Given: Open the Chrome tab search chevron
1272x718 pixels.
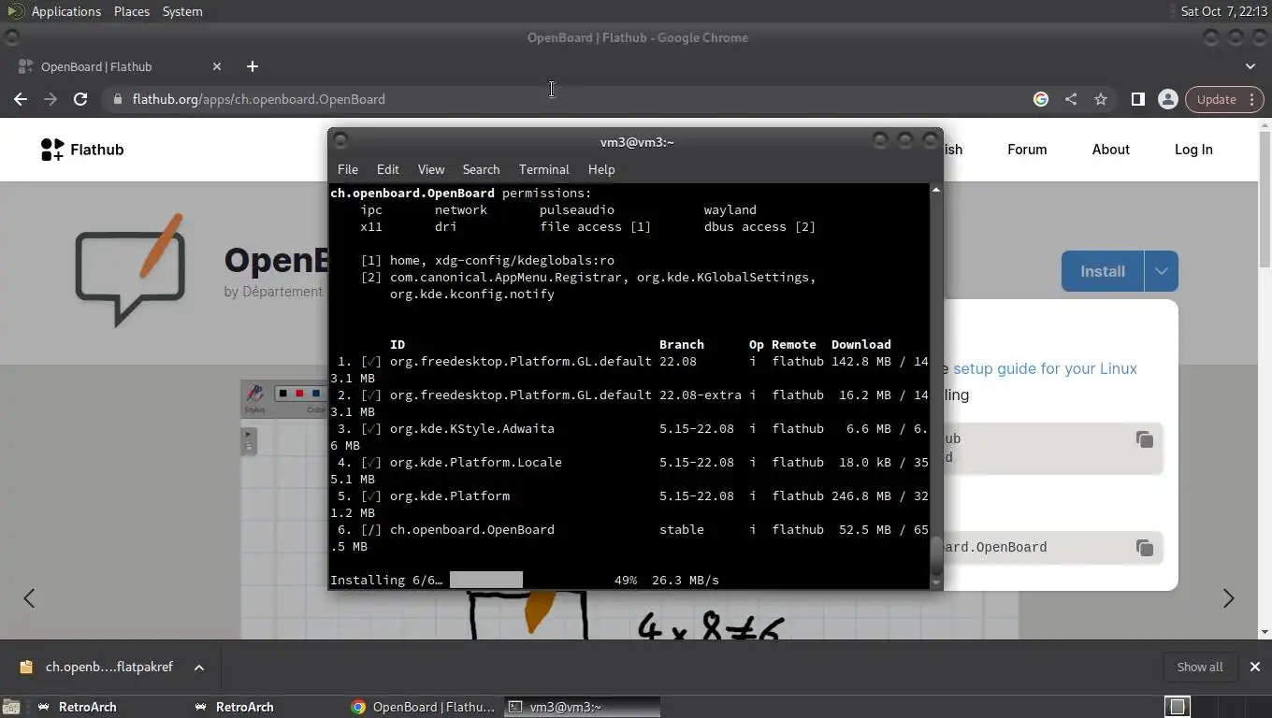Looking at the screenshot, I should (1250, 66).
